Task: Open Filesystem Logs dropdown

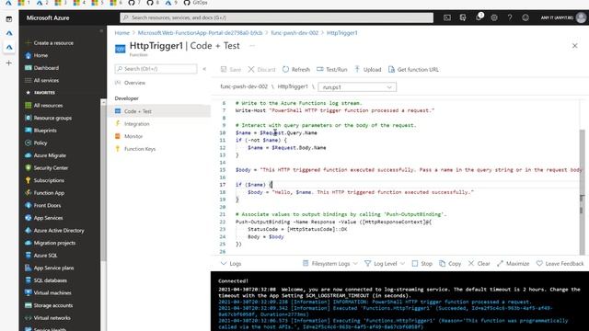Action: point(330,264)
